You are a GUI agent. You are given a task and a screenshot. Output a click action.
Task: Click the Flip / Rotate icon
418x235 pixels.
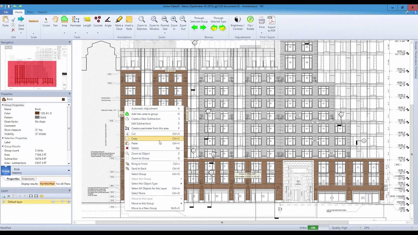click(250, 23)
